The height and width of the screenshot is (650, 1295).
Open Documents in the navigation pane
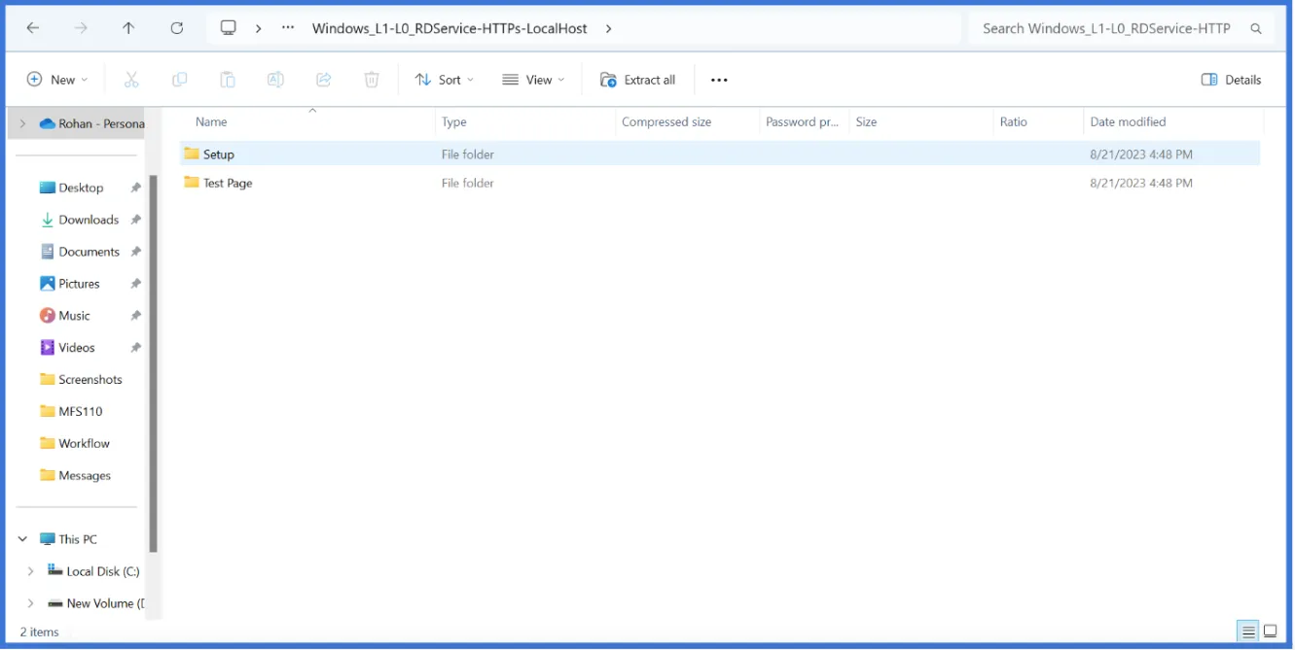(x=89, y=252)
